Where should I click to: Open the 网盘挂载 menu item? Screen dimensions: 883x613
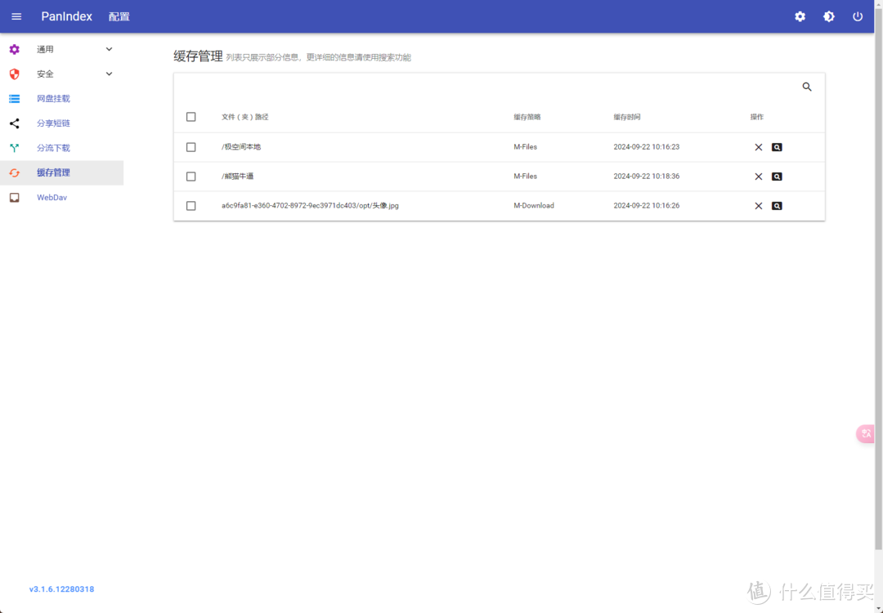pos(53,99)
